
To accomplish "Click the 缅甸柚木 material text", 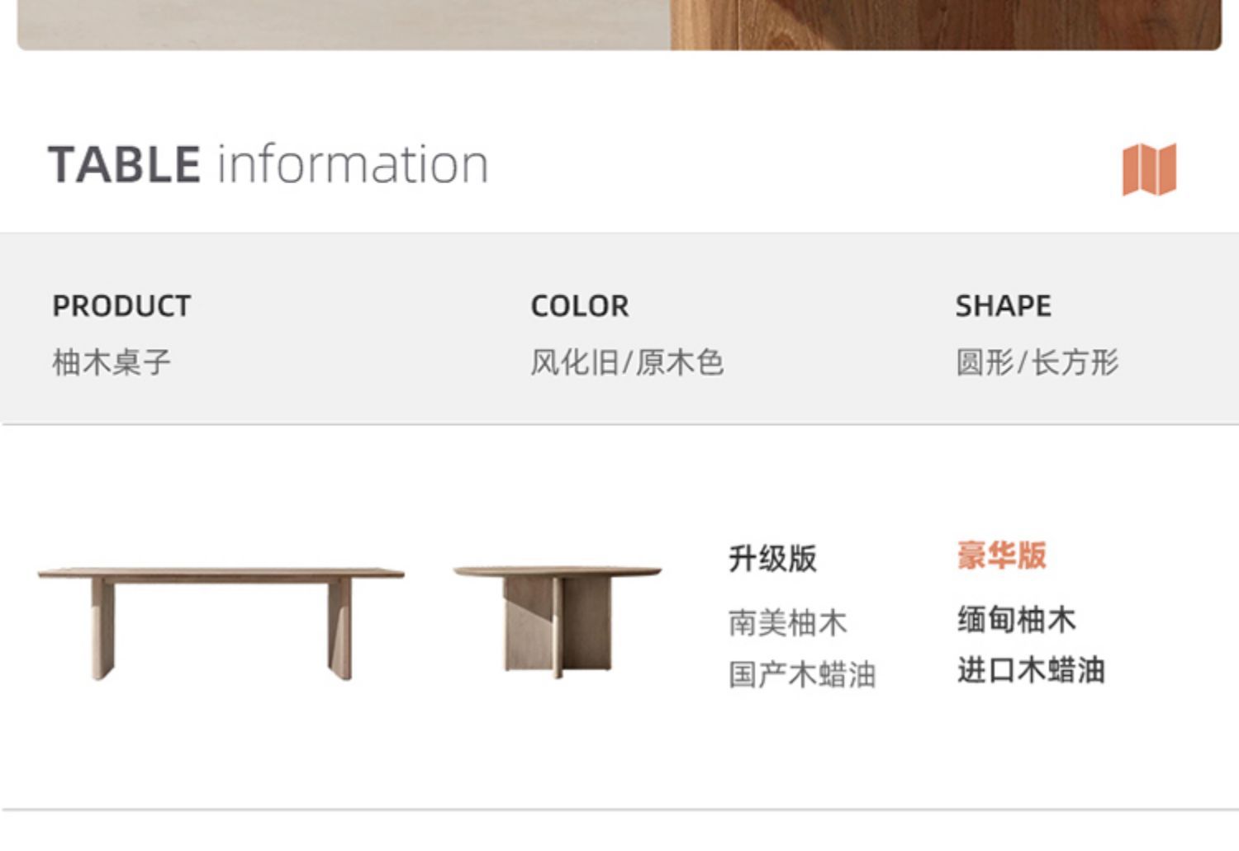I will [1016, 619].
